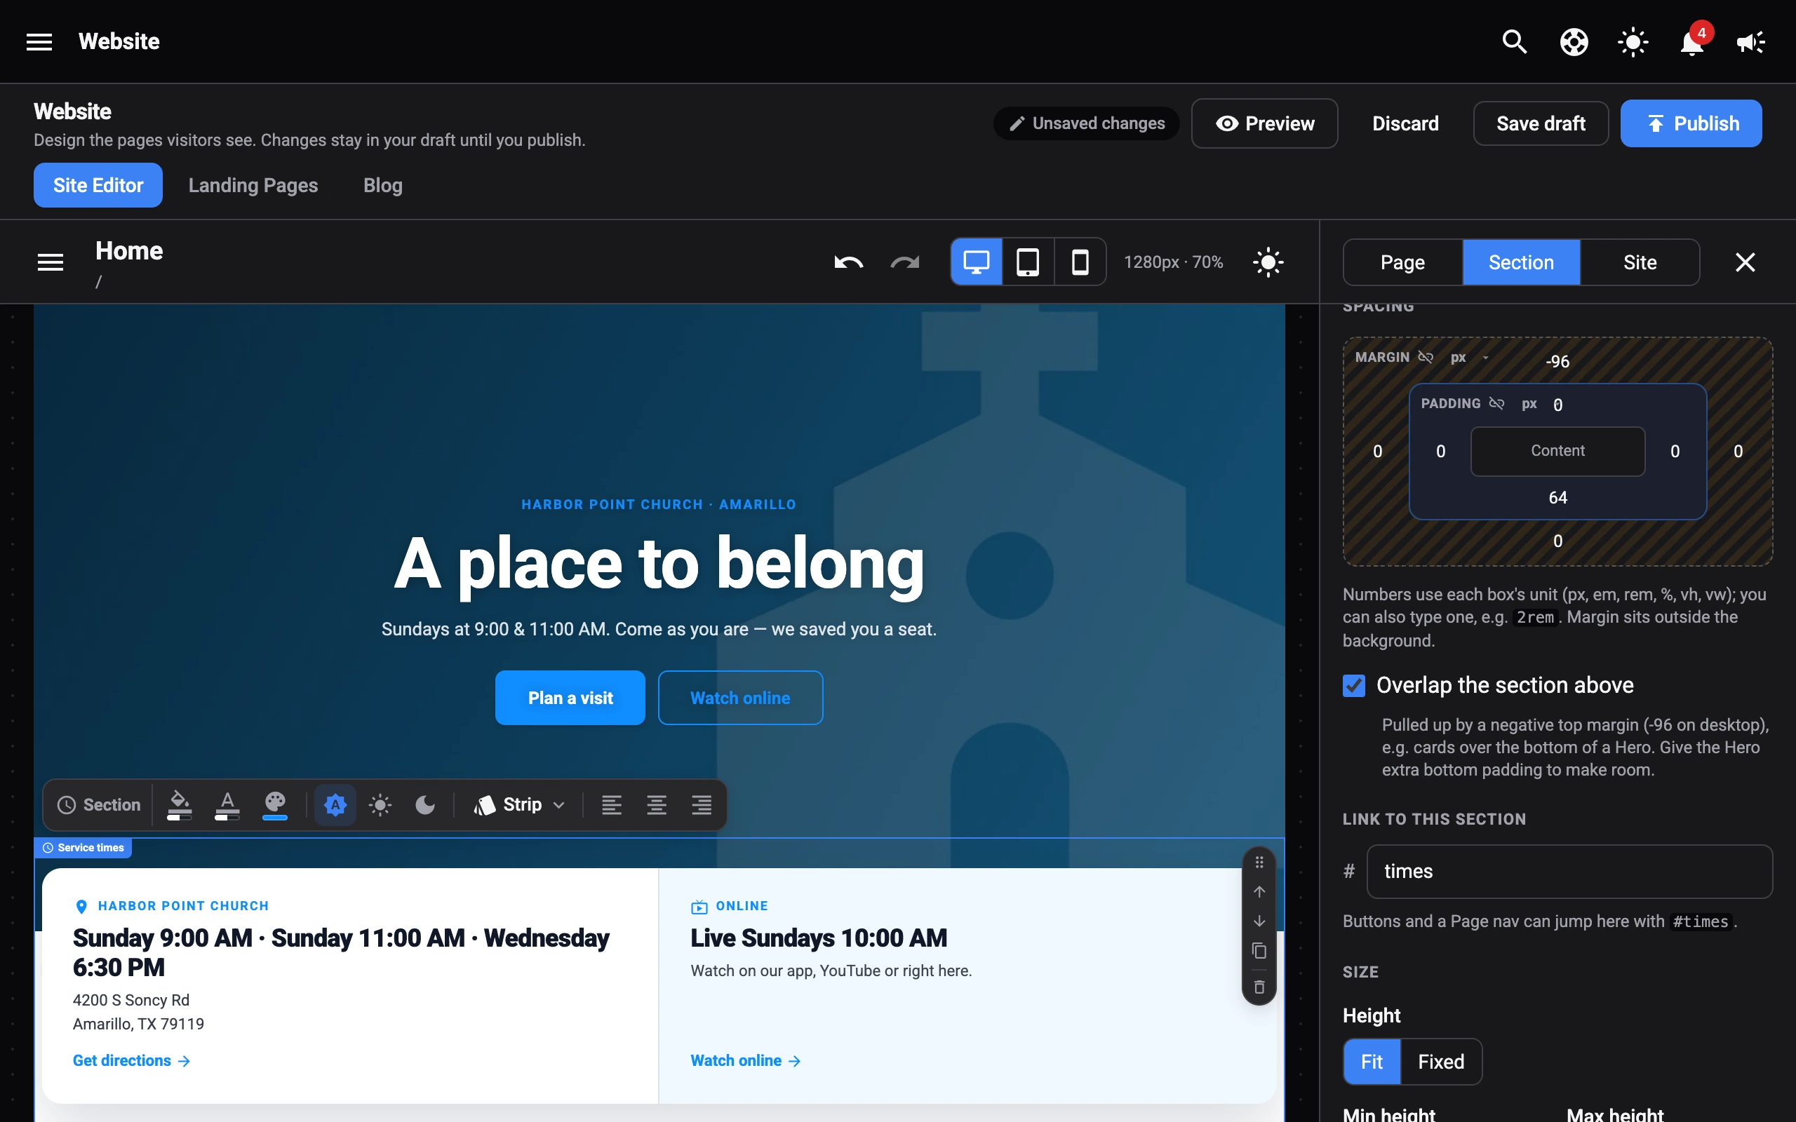The height and width of the screenshot is (1122, 1796).
Task: Switch to the Landing Pages tab
Action: click(253, 186)
